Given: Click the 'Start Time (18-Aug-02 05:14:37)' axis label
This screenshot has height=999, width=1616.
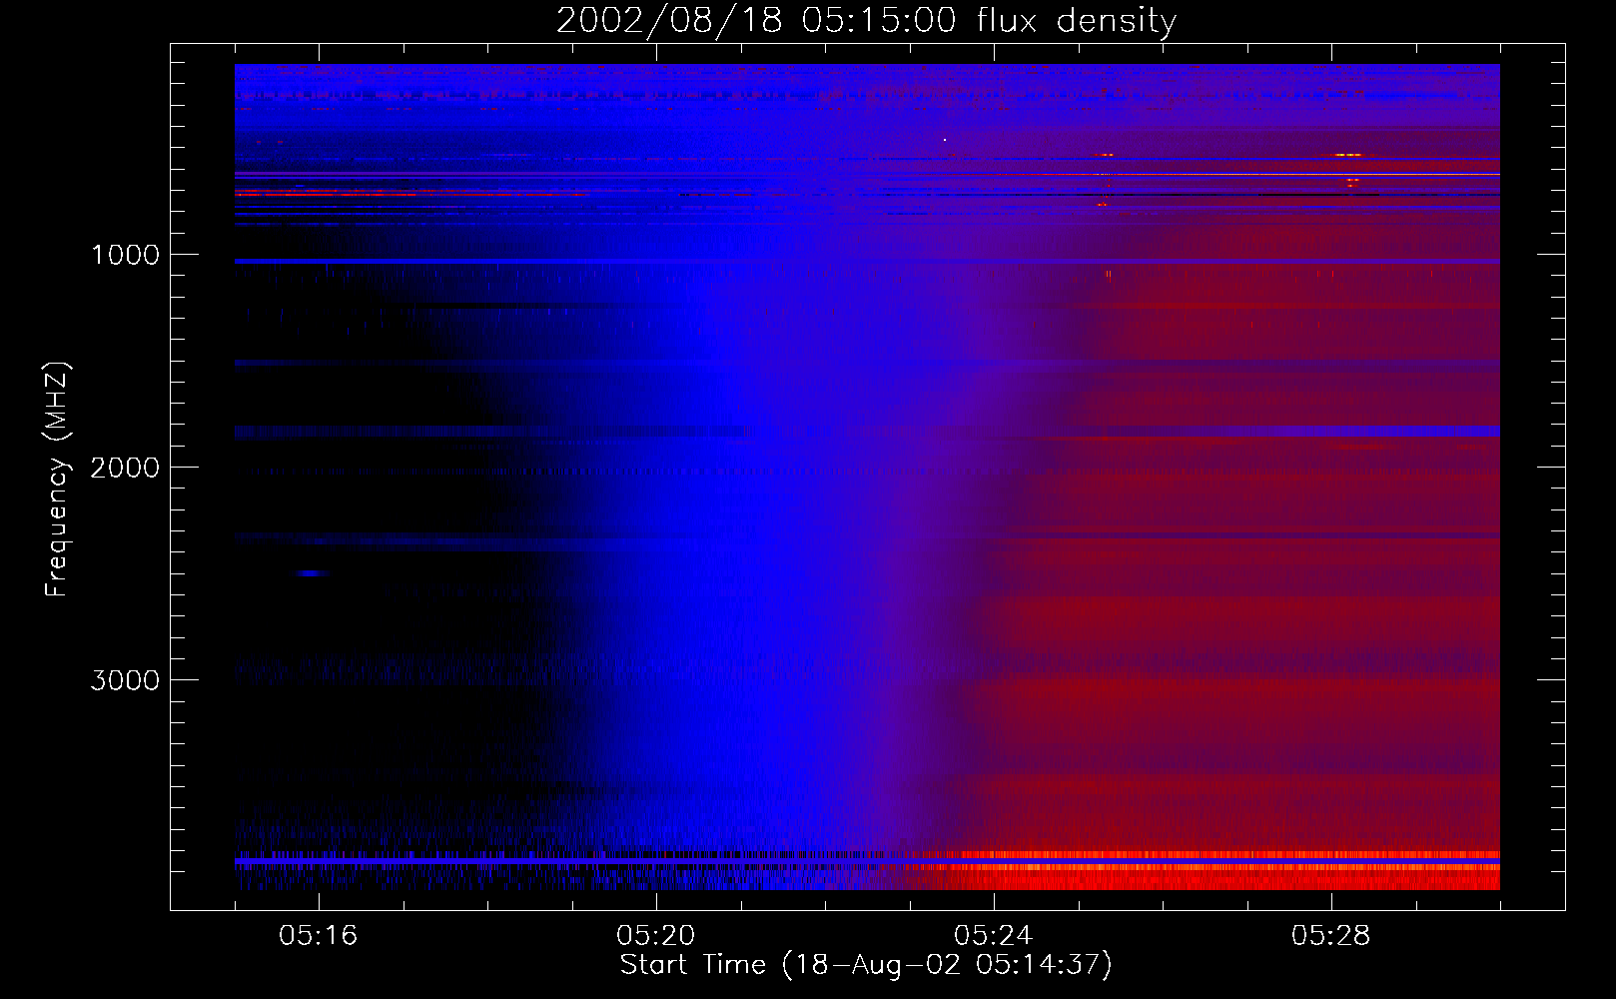Looking at the screenshot, I should [x=866, y=965].
